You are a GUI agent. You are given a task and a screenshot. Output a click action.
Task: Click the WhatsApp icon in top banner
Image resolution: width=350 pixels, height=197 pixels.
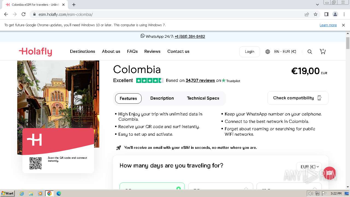click(142, 36)
